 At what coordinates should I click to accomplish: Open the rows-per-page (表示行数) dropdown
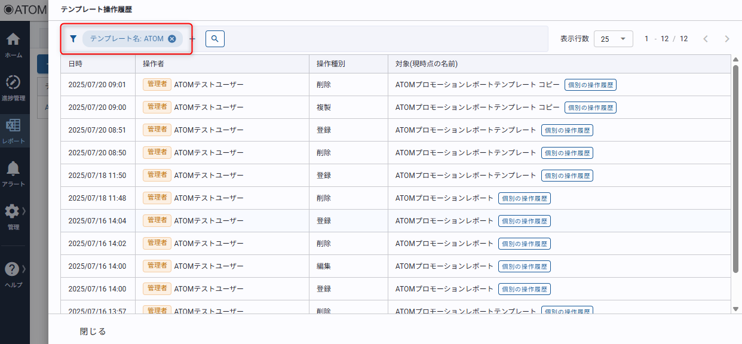pyautogui.click(x=613, y=39)
